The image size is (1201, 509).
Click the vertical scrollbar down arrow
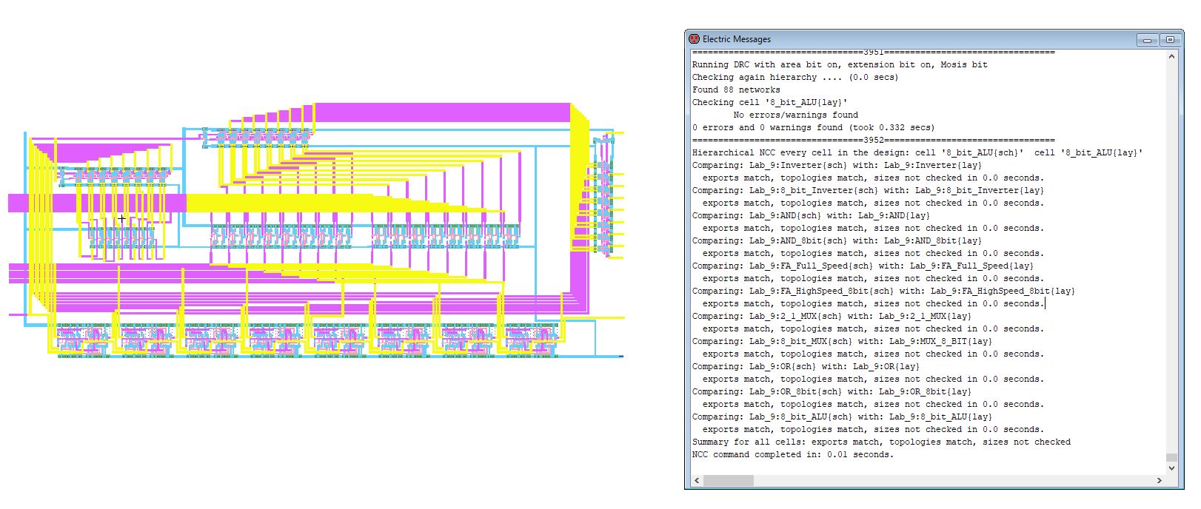point(1171,468)
